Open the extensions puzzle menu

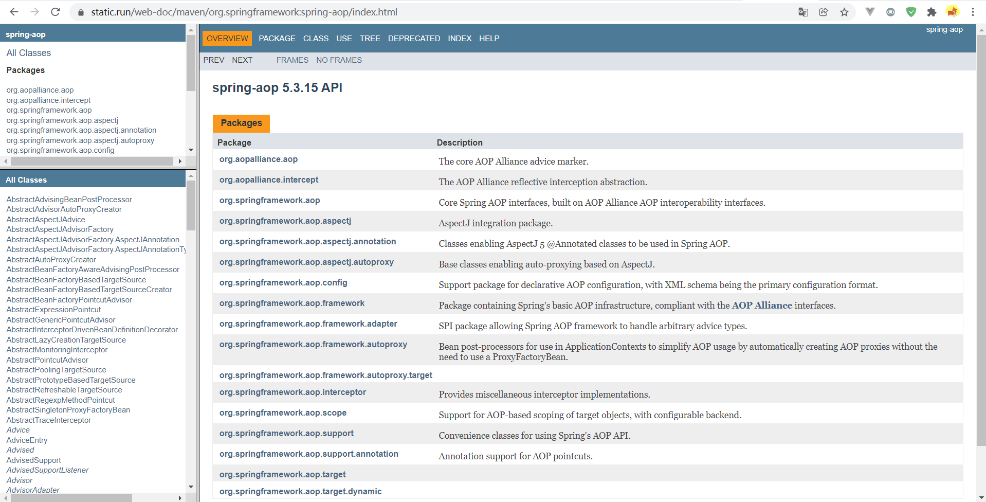tap(932, 12)
